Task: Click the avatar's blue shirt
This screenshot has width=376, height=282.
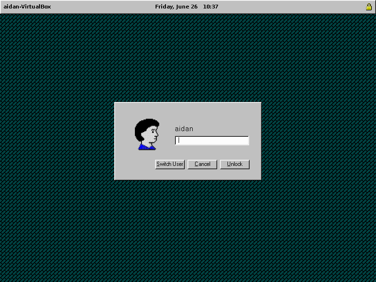Action: [x=146, y=147]
